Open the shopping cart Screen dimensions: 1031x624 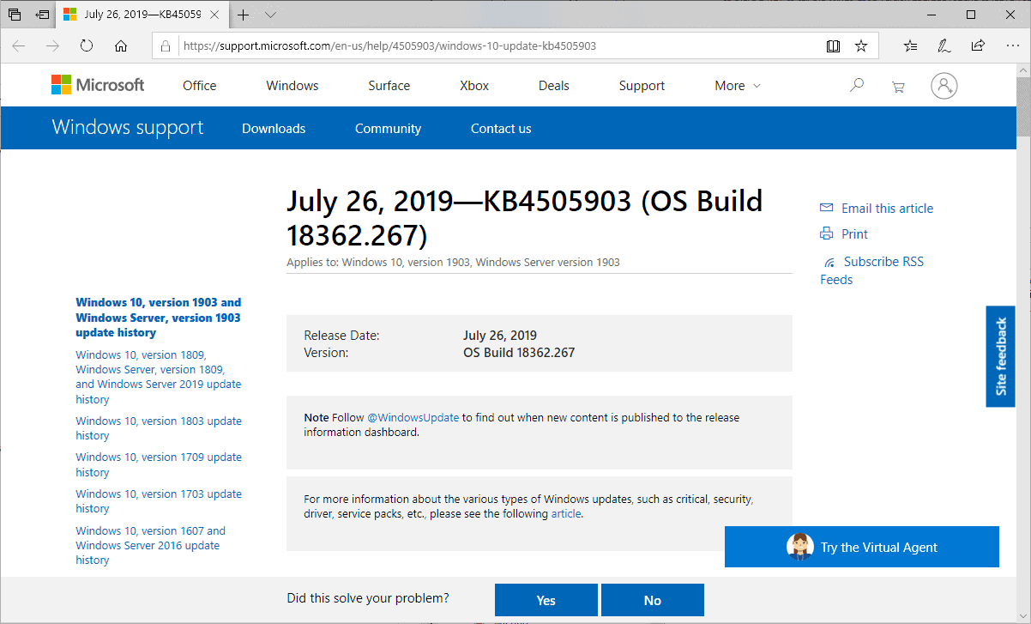click(x=897, y=85)
